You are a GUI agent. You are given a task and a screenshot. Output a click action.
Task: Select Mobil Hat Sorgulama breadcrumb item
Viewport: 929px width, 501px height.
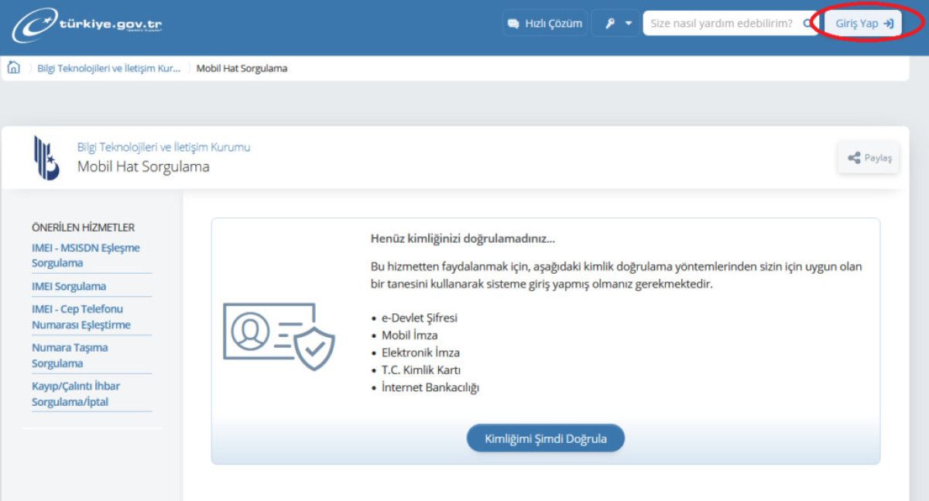pyautogui.click(x=242, y=68)
